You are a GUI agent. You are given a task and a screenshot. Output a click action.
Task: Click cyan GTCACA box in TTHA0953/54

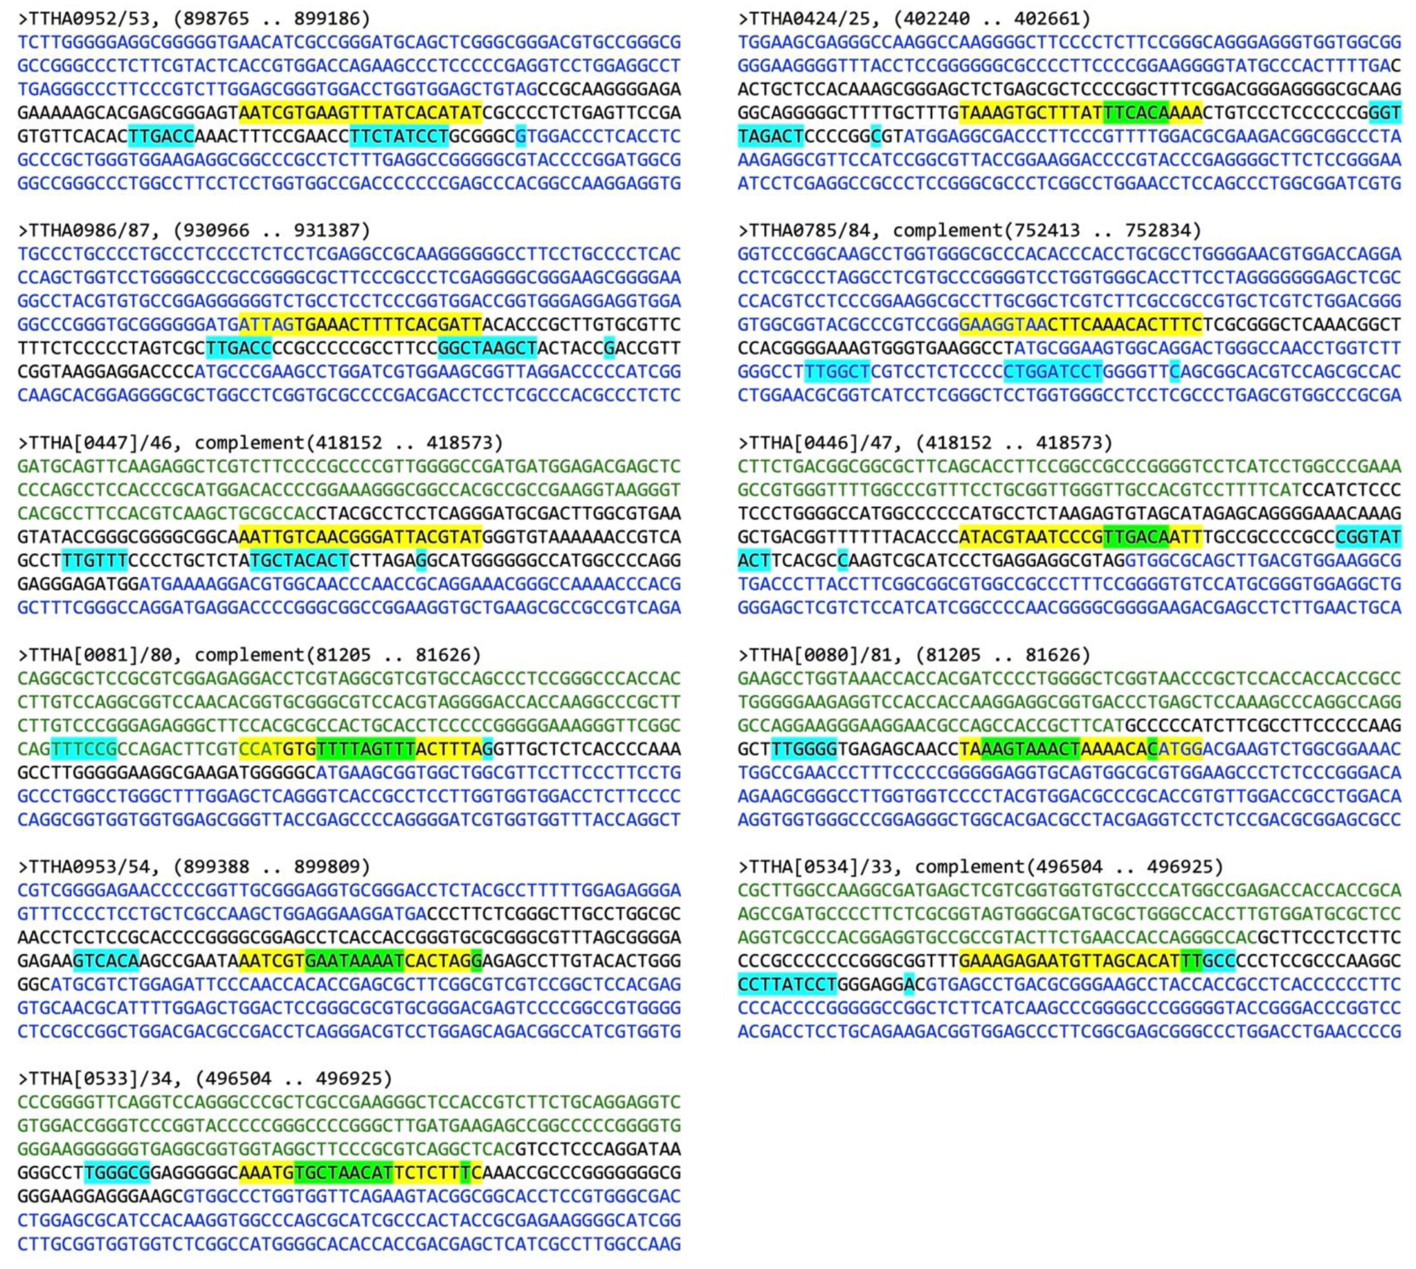(x=106, y=962)
